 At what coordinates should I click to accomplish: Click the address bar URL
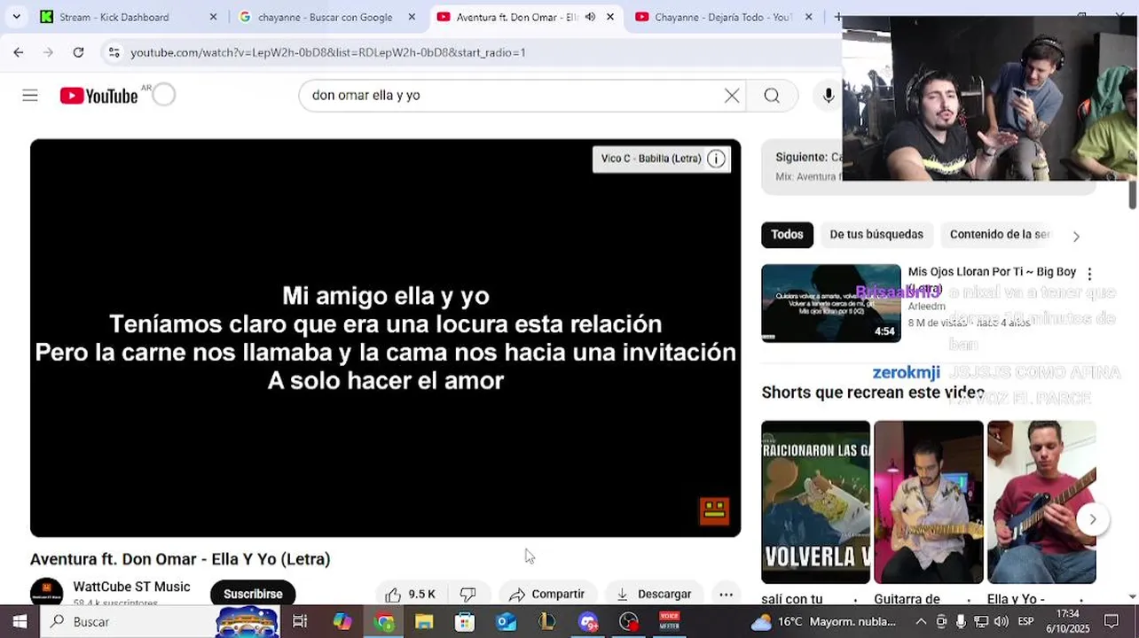click(x=328, y=52)
